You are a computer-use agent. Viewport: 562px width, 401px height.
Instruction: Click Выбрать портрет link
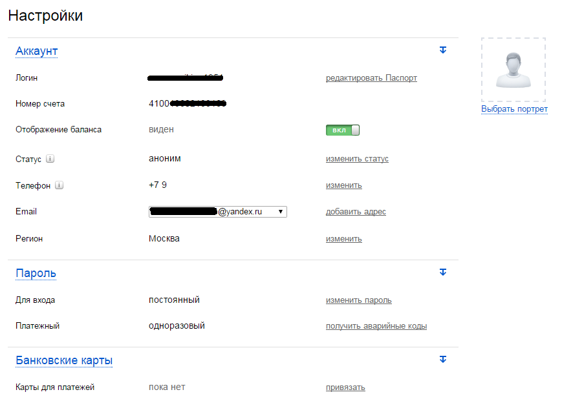pos(514,109)
